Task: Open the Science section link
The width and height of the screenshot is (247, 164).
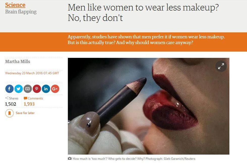Action: (15, 5)
